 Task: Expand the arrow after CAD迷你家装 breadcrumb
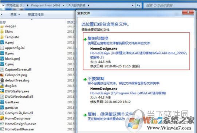pos(88,5)
